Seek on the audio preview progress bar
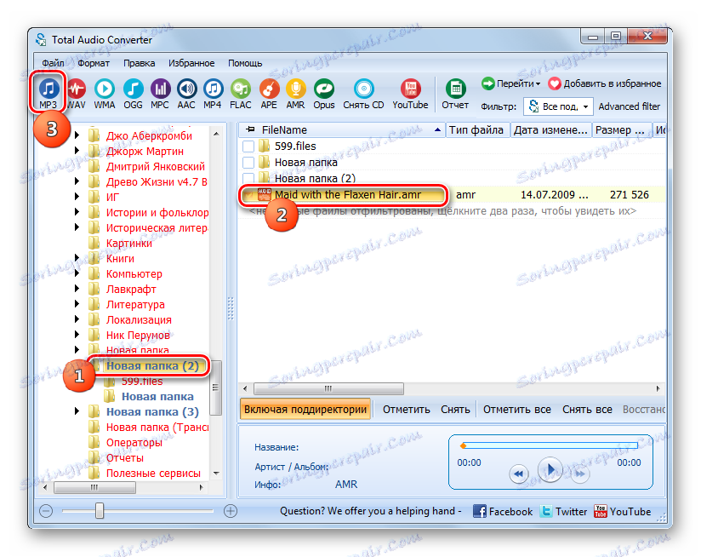 coord(550,445)
